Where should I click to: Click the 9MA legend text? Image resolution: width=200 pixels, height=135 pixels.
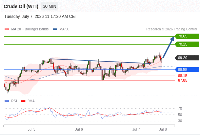coord(31,101)
